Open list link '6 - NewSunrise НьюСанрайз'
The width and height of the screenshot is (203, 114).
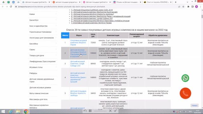point(94,12)
